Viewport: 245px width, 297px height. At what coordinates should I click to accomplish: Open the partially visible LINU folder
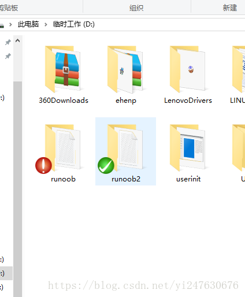[239, 69]
